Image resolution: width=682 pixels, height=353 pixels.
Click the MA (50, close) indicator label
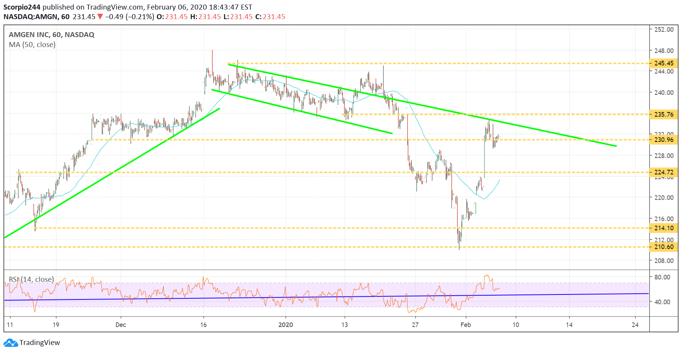[32, 45]
